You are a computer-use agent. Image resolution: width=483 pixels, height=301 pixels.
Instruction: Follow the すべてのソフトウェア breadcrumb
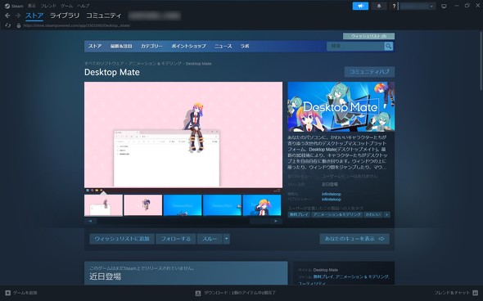[104, 64]
